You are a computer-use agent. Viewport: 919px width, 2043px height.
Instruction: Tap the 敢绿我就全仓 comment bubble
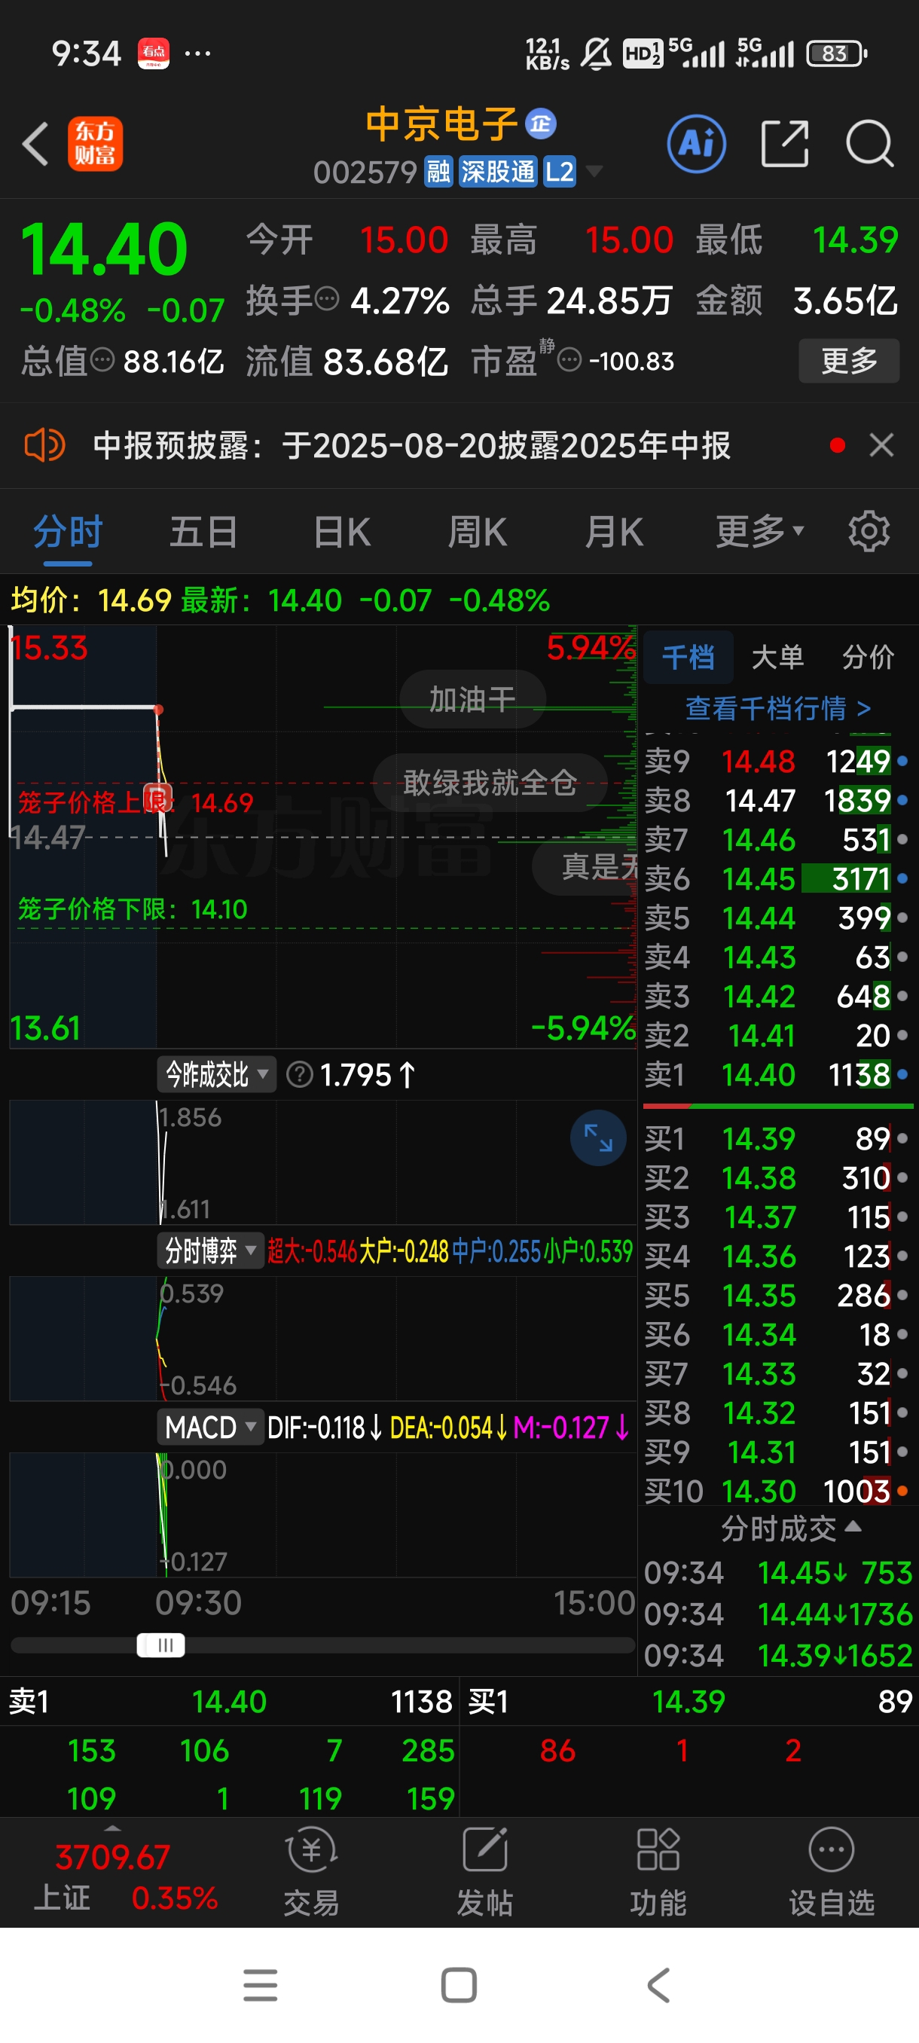click(x=490, y=783)
